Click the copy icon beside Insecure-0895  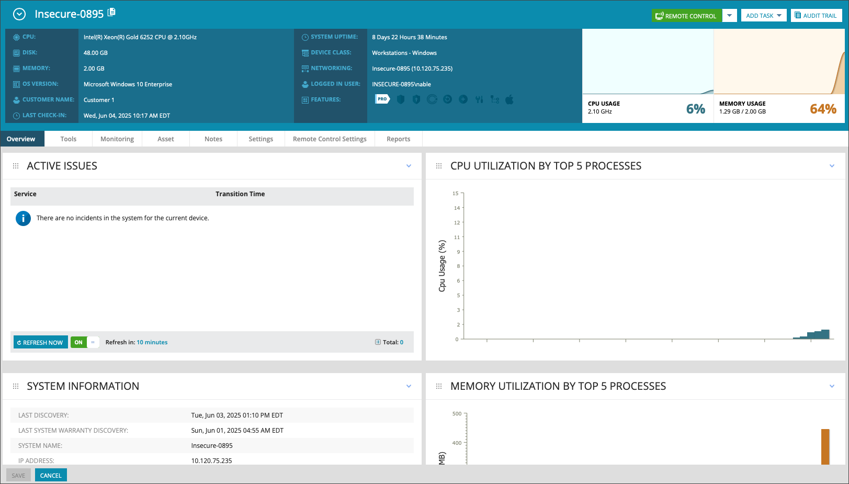111,13
